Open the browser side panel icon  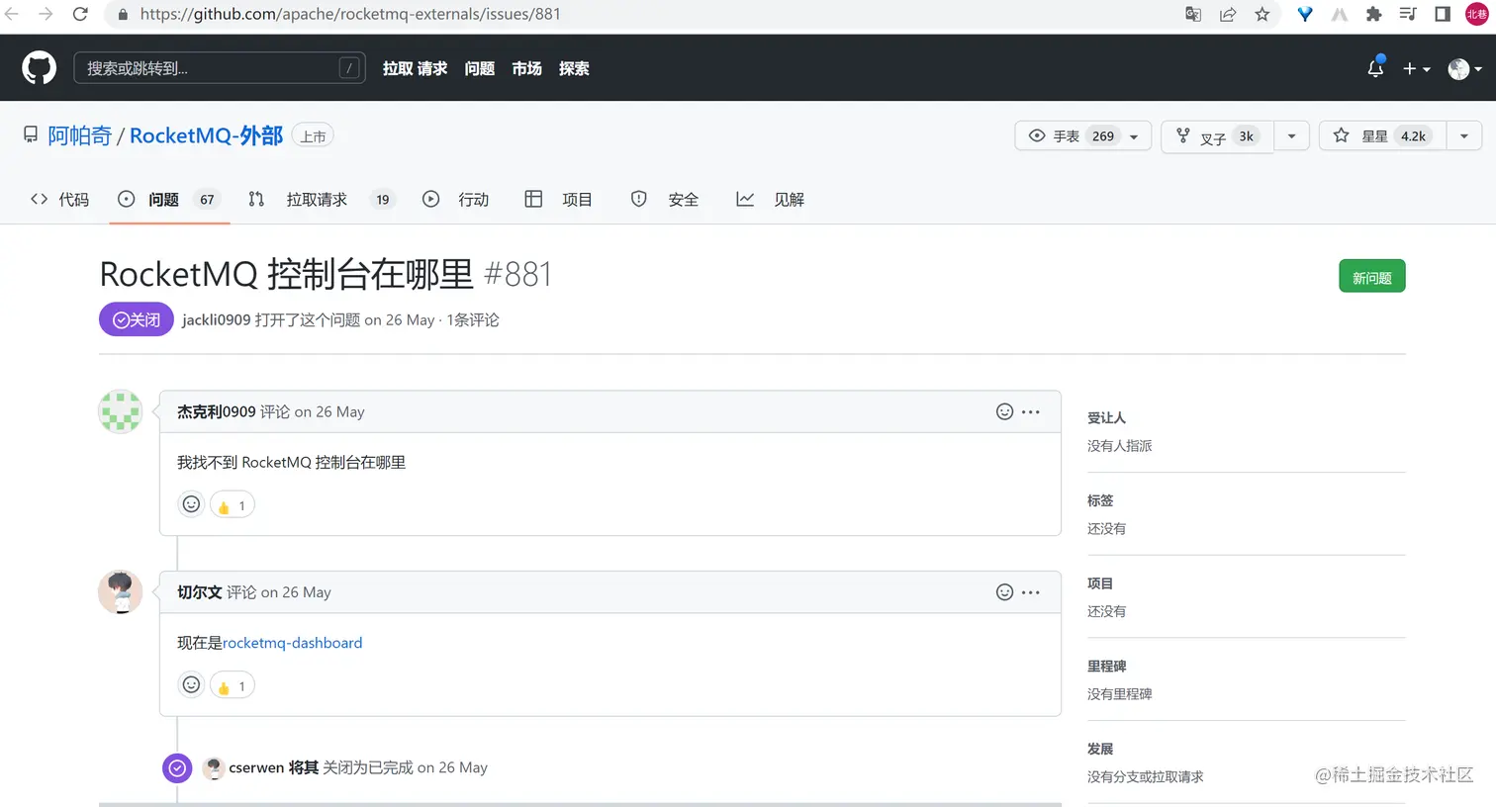[1443, 14]
